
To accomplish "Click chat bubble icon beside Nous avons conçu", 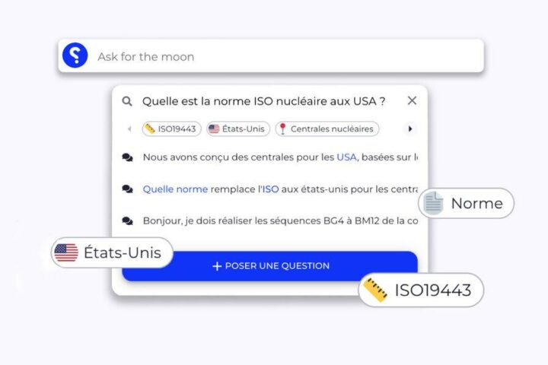I will point(127,157).
